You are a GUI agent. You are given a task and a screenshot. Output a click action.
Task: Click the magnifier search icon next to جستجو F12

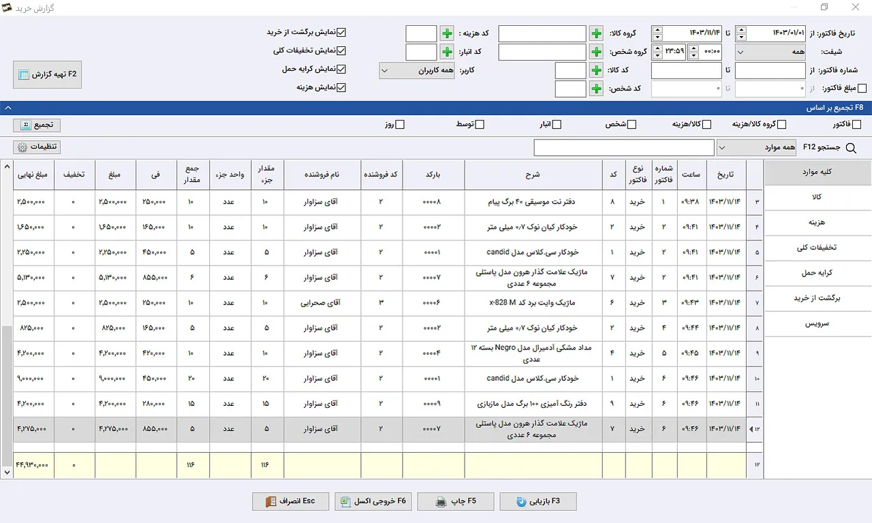850,147
